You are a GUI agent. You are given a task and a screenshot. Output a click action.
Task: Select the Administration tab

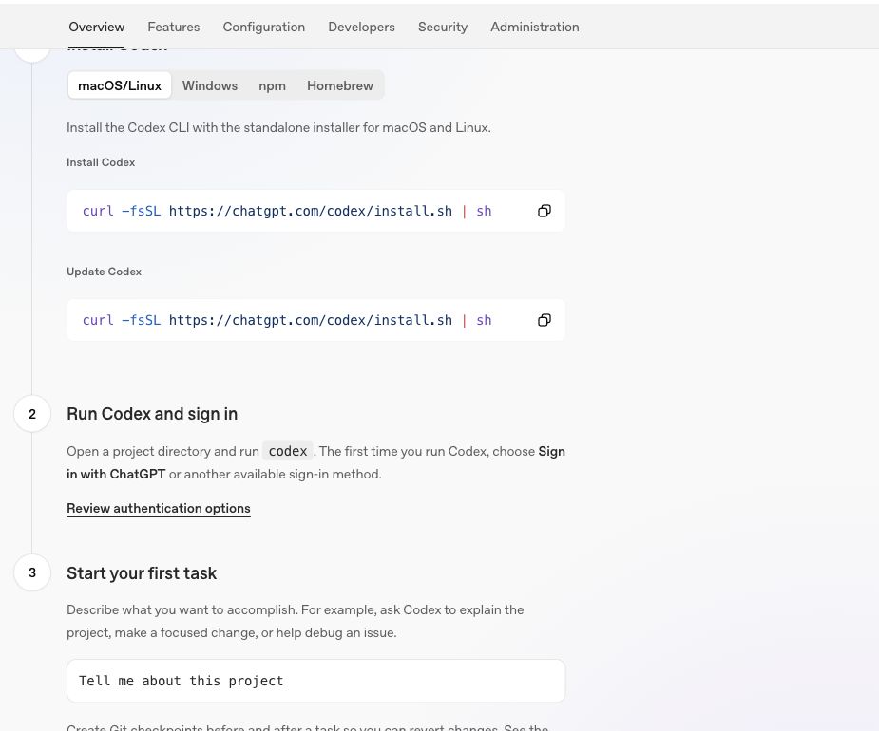pyautogui.click(x=535, y=27)
